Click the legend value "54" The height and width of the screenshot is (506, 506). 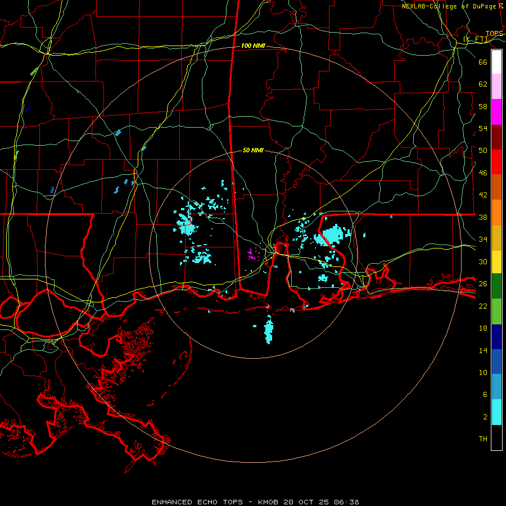pos(483,128)
